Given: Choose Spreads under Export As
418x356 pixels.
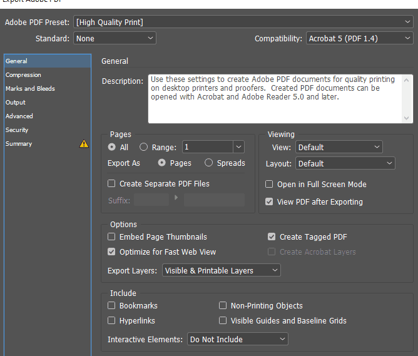Looking at the screenshot, I should click(209, 163).
